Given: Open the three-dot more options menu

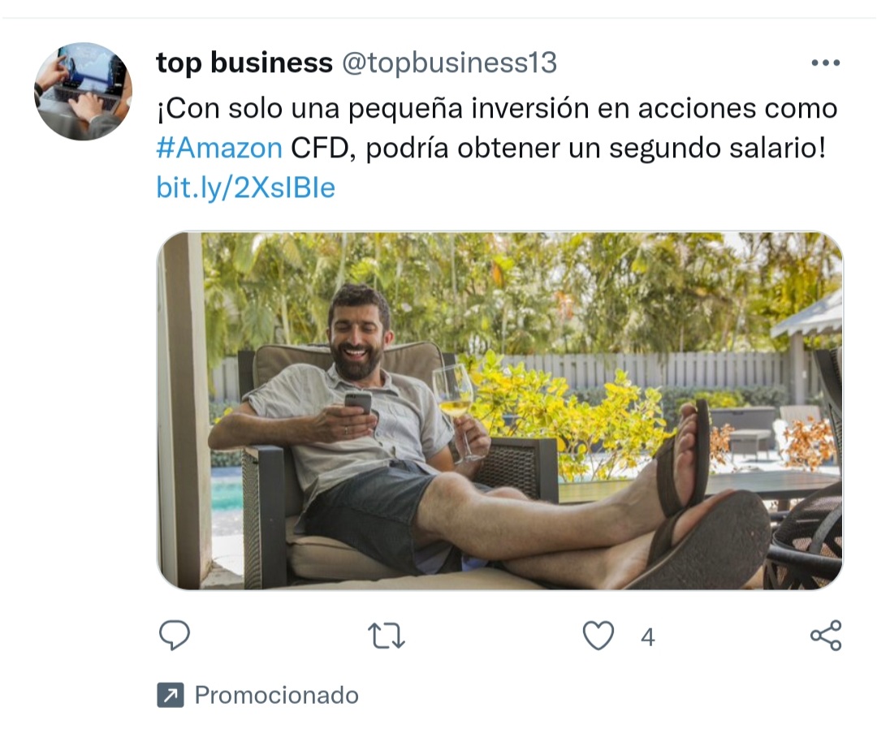Looking at the screenshot, I should pyautogui.click(x=826, y=63).
